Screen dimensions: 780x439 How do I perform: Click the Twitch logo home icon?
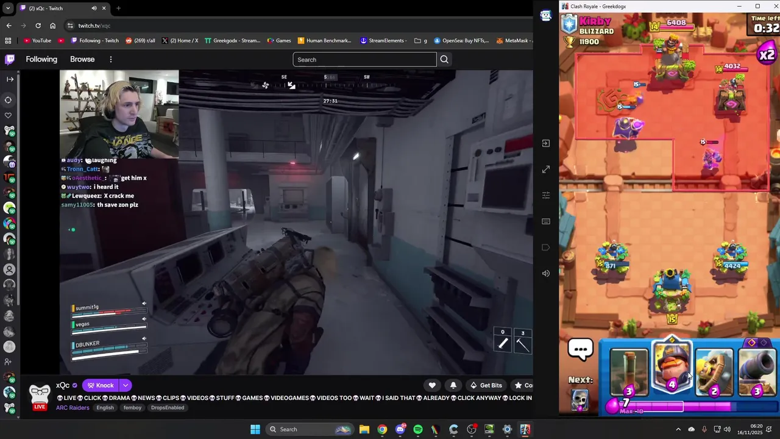tap(10, 59)
